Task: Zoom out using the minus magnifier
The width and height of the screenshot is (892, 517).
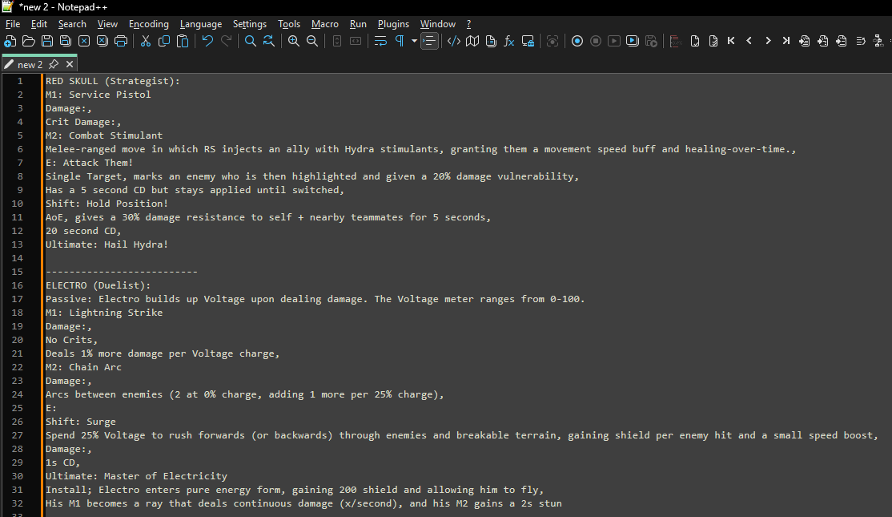Action: coord(312,41)
